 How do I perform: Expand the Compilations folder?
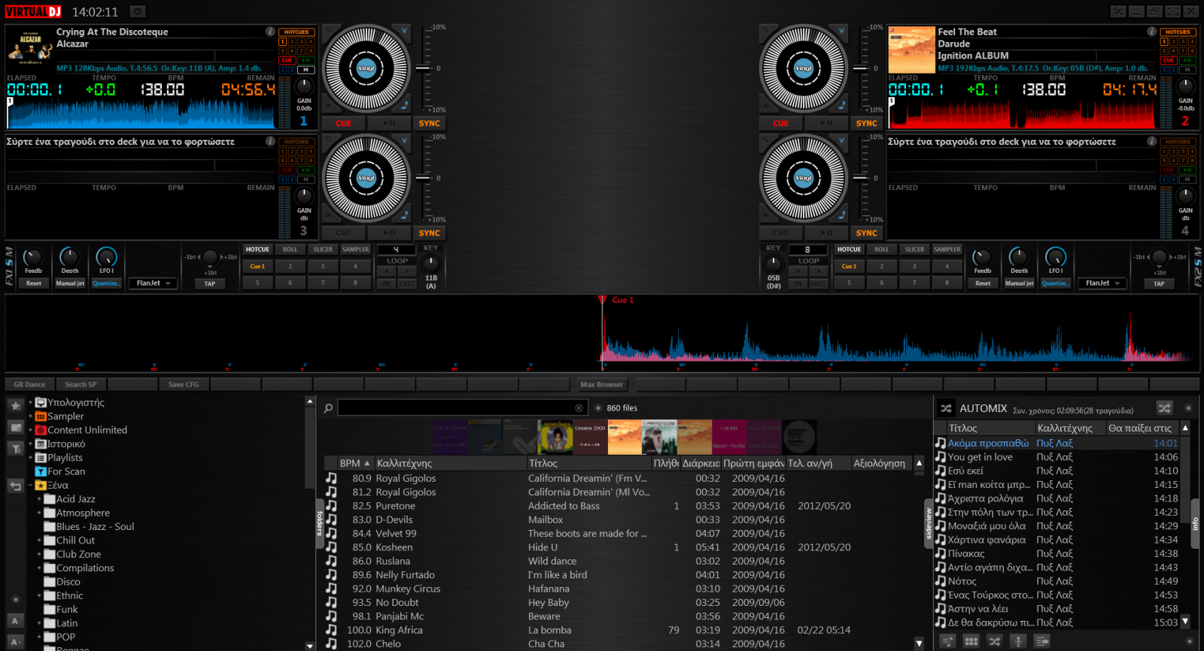click(x=39, y=568)
